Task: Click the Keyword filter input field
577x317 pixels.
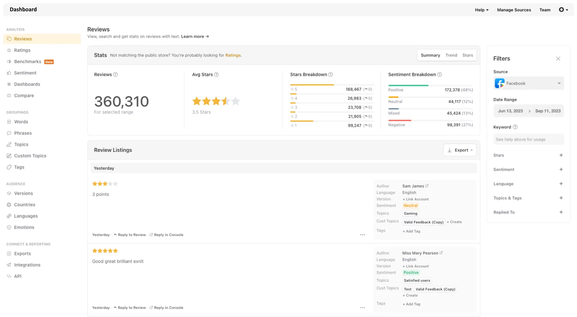Action: coord(528,140)
